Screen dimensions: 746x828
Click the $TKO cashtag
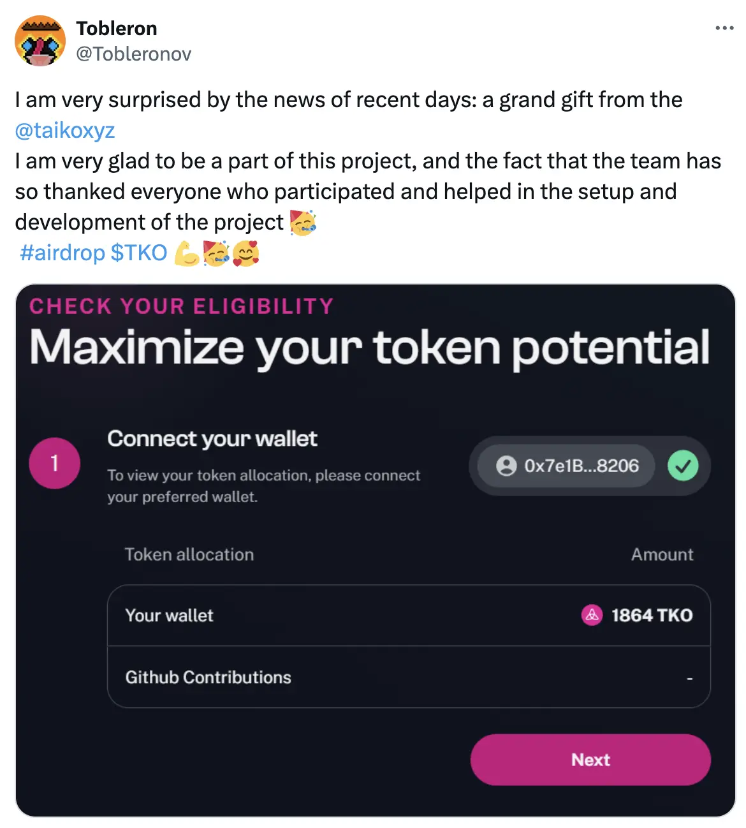click(x=139, y=253)
